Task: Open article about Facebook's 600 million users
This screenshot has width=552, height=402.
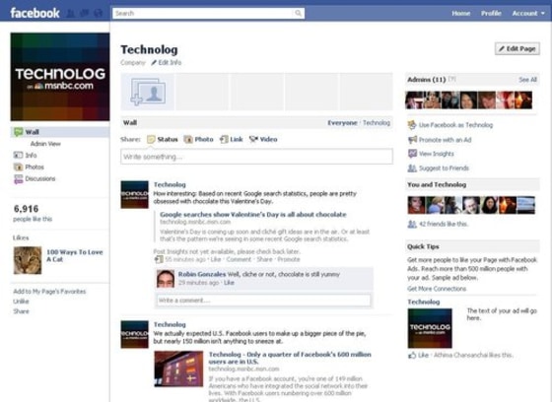Action: tap(290, 358)
